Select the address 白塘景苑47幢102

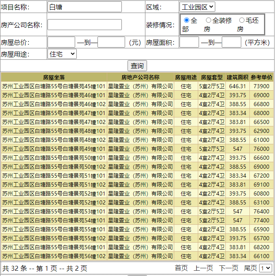point(54,122)
